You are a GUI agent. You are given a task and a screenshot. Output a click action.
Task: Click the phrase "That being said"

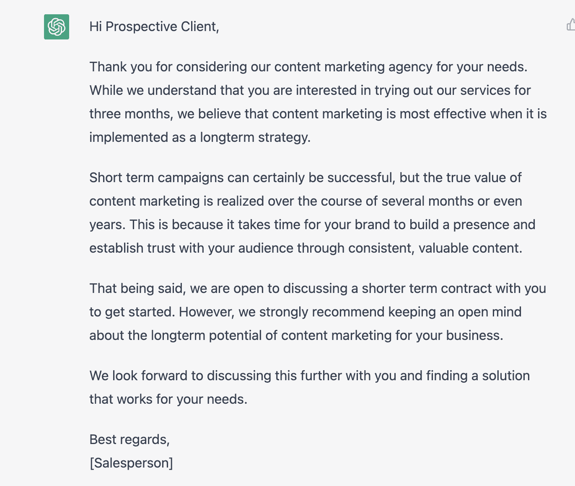[137, 288]
